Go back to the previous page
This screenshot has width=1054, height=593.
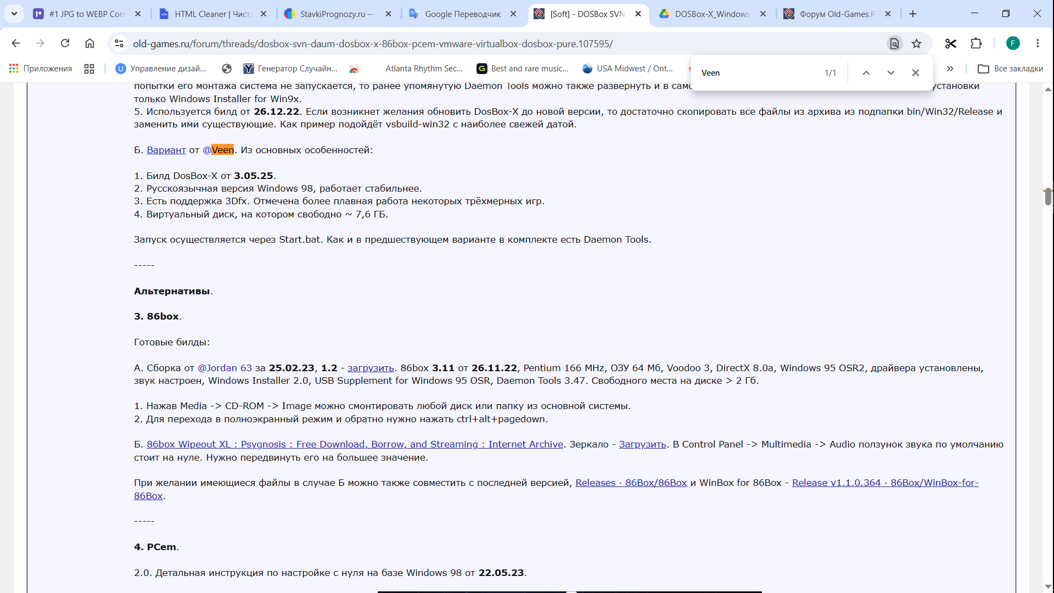[16, 43]
